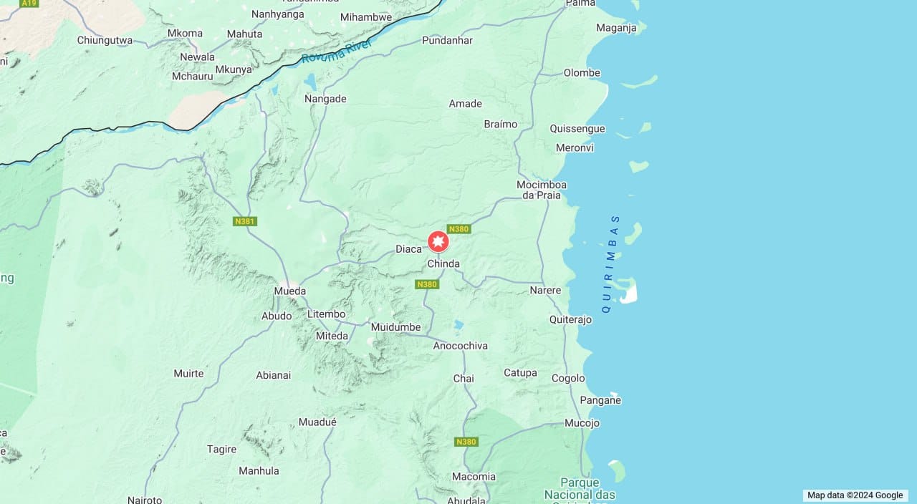917x504 pixels.
Task: Select the Muidumbe town label
Action: [395, 327]
